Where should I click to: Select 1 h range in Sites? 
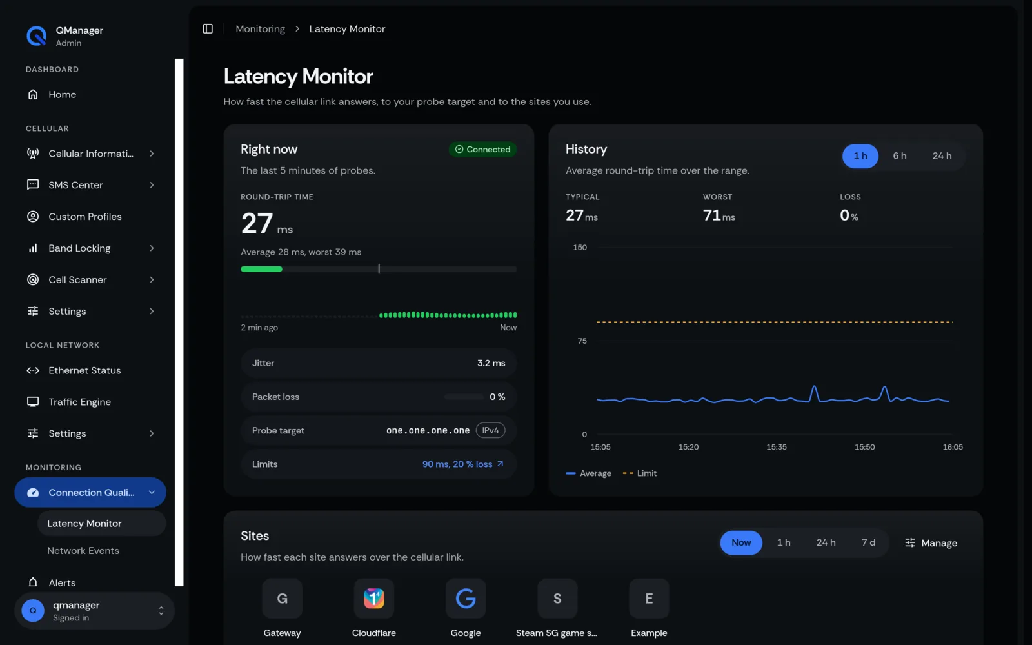click(x=784, y=542)
